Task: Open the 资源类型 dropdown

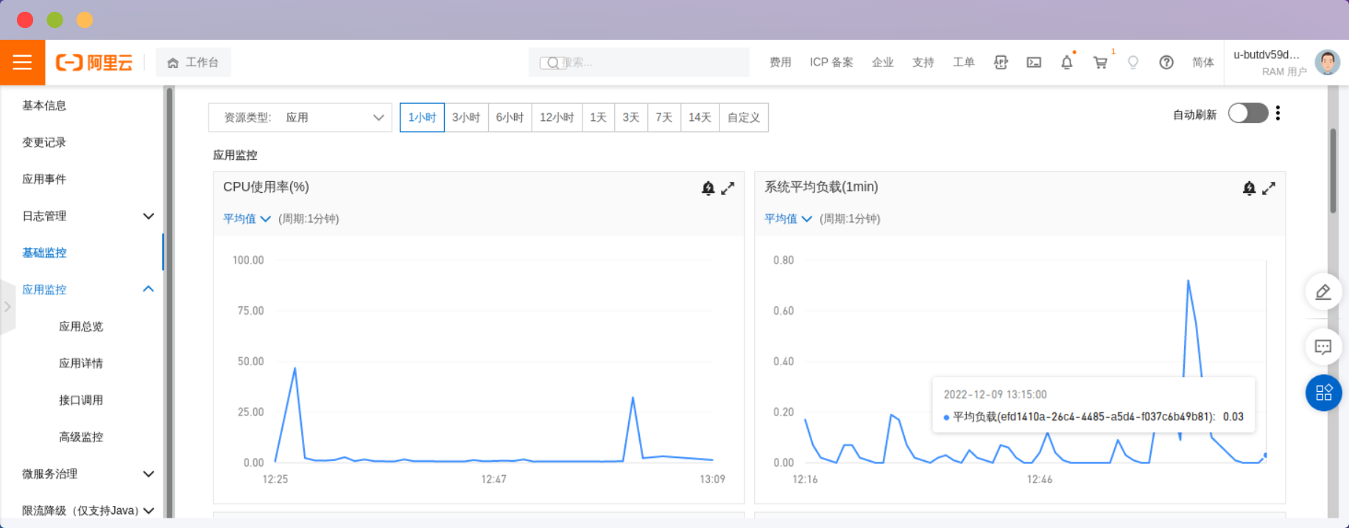Action: point(300,117)
